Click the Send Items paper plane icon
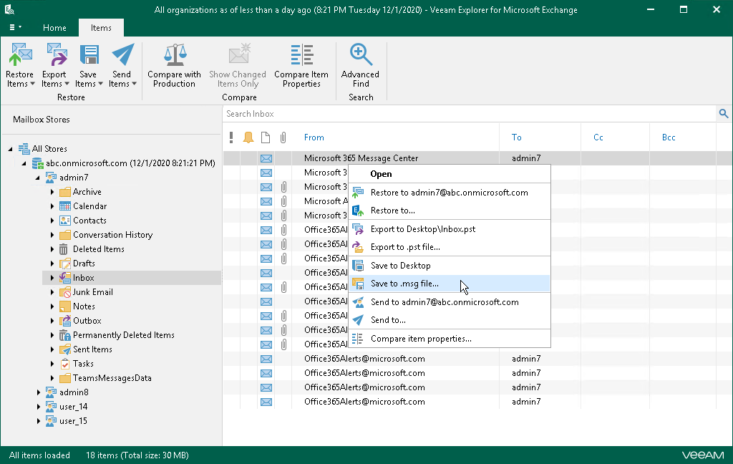Screen dimensions: 733x464 pyautogui.click(x=122, y=56)
